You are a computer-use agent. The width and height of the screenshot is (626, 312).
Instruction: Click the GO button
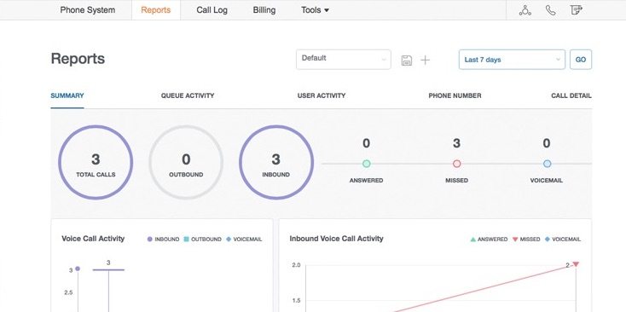581,60
